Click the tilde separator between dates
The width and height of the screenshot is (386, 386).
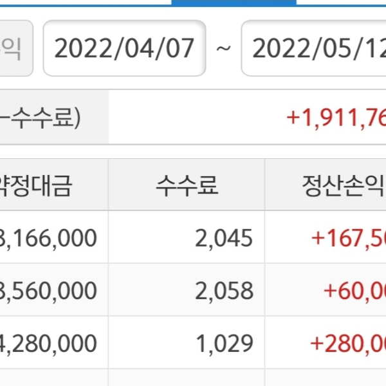(223, 49)
